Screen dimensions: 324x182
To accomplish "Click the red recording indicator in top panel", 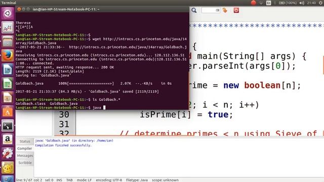I will [x=253, y=3].
